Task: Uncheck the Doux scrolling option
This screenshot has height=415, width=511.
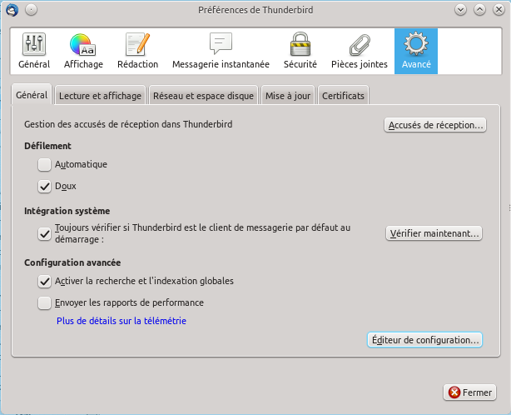Action: click(44, 187)
